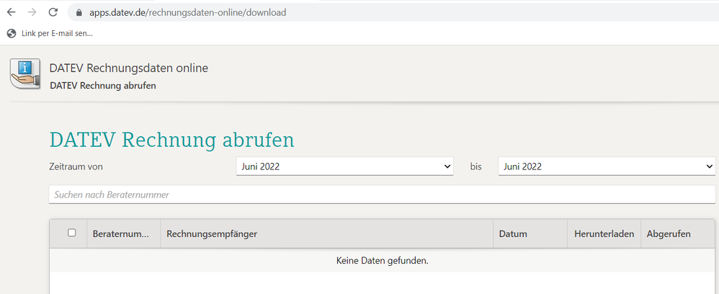The width and height of the screenshot is (719, 294).
Task: Click the large 'DATEV Rechnung abrufen' heading
Action: (x=171, y=139)
